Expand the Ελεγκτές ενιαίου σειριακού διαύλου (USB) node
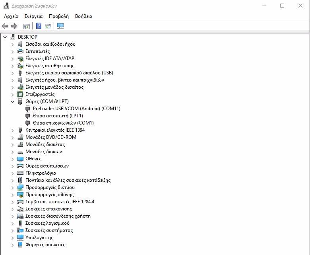The width and height of the screenshot is (310, 255). pos(12,73)
